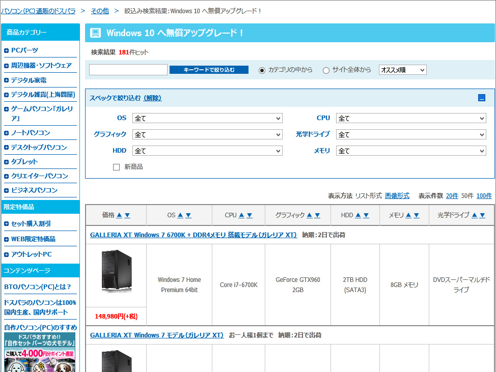
Task: Open ノートパソコン category in sidebar
Action: (31, 133)
